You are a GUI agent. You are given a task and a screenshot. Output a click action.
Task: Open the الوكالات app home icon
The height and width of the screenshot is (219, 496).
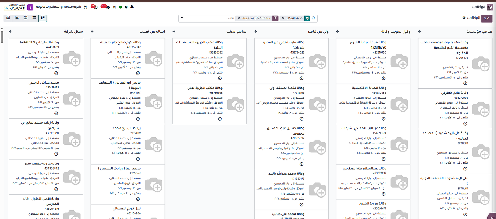point(490,7)
